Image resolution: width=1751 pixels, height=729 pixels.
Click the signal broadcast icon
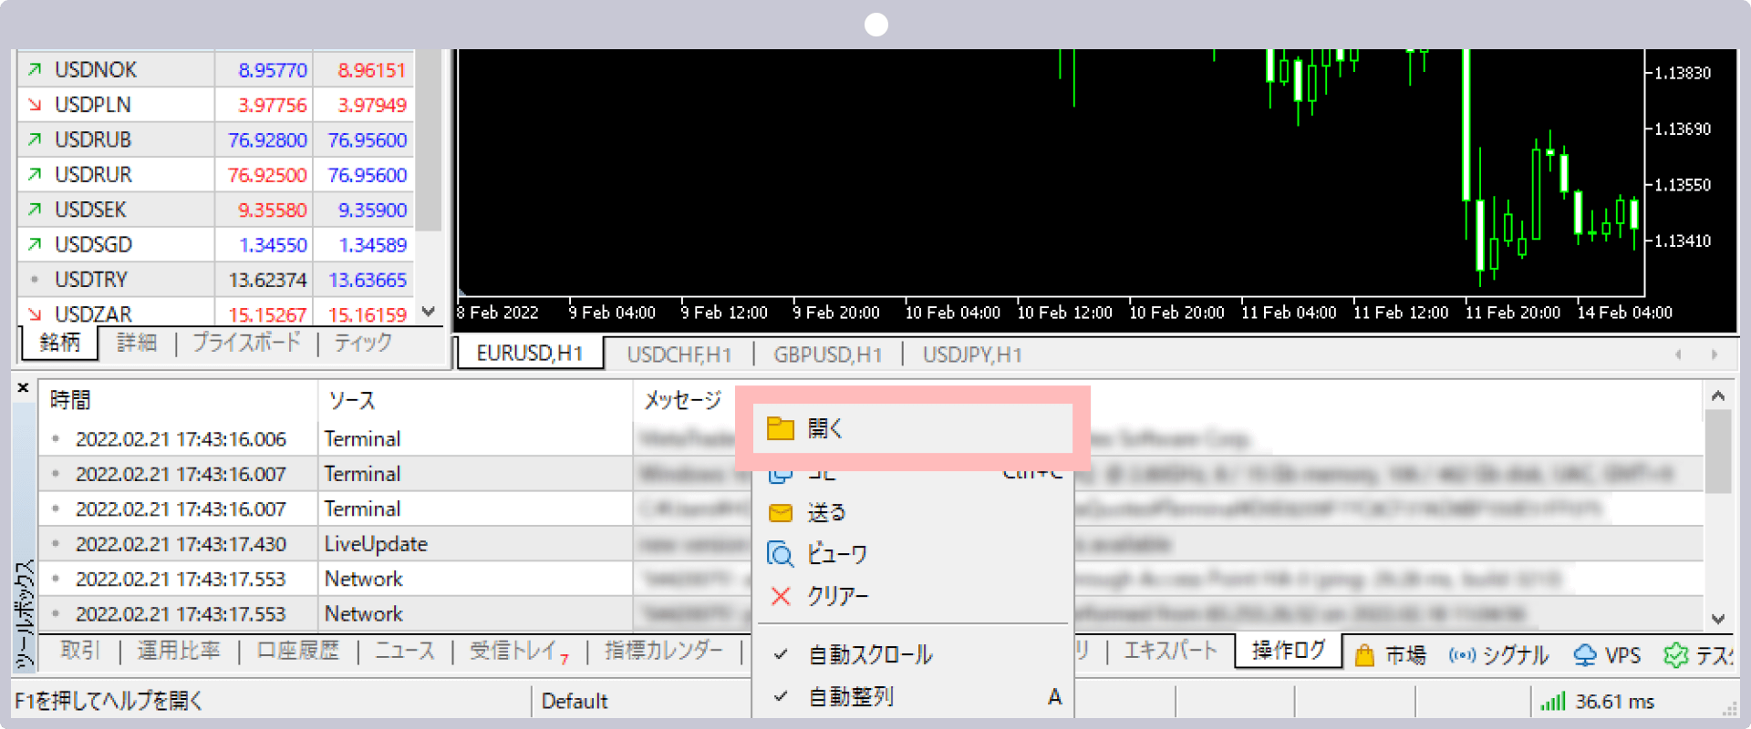pyautogui.click(x=1462, y=655)
